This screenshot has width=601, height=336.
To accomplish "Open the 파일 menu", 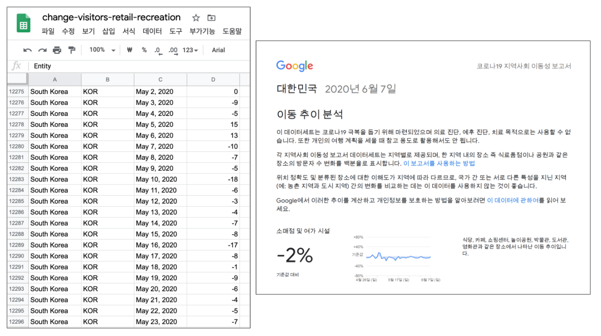I will pos(48,31).
